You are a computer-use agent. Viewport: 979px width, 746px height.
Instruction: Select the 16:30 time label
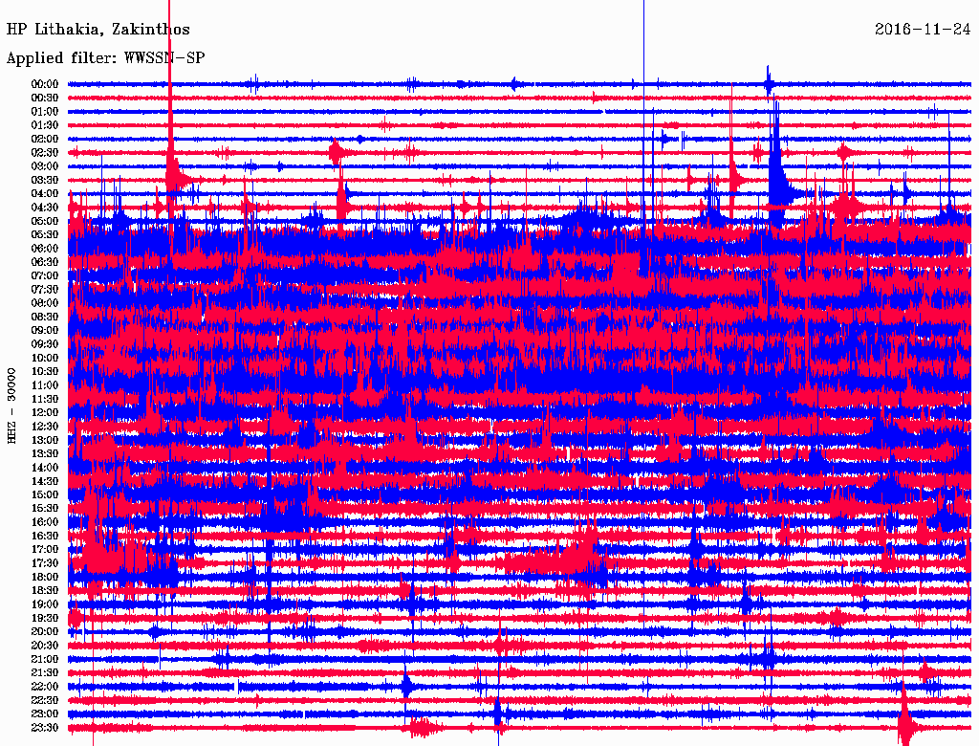[x=45, y=537]
